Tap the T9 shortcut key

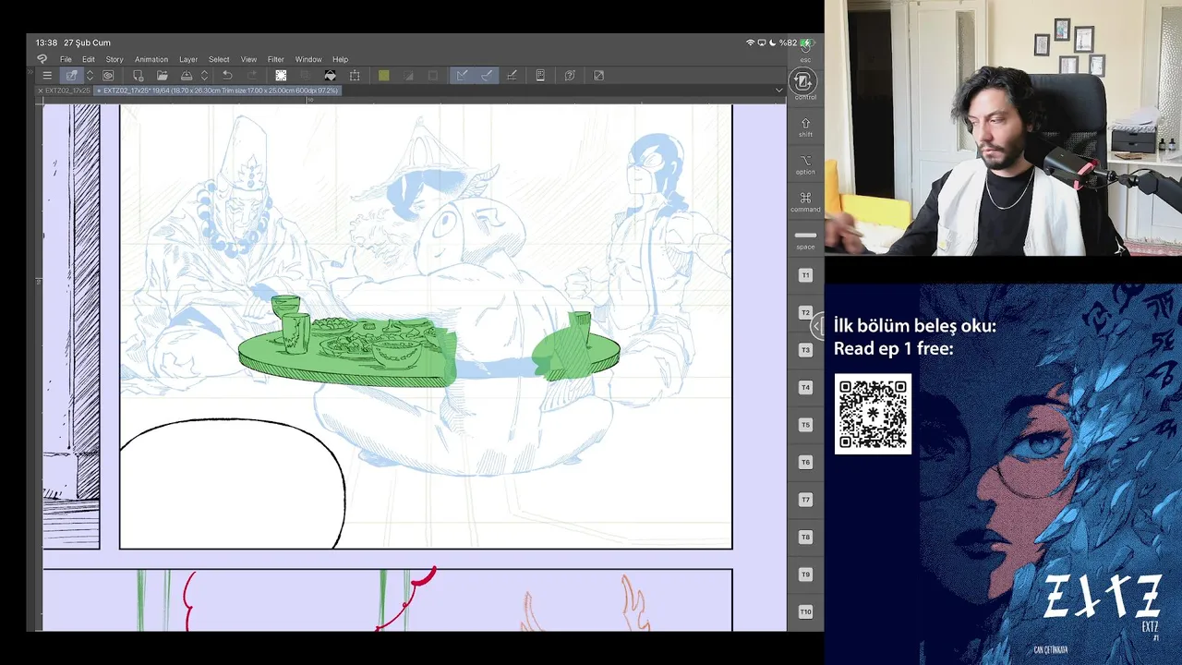[x=805, y=574]
